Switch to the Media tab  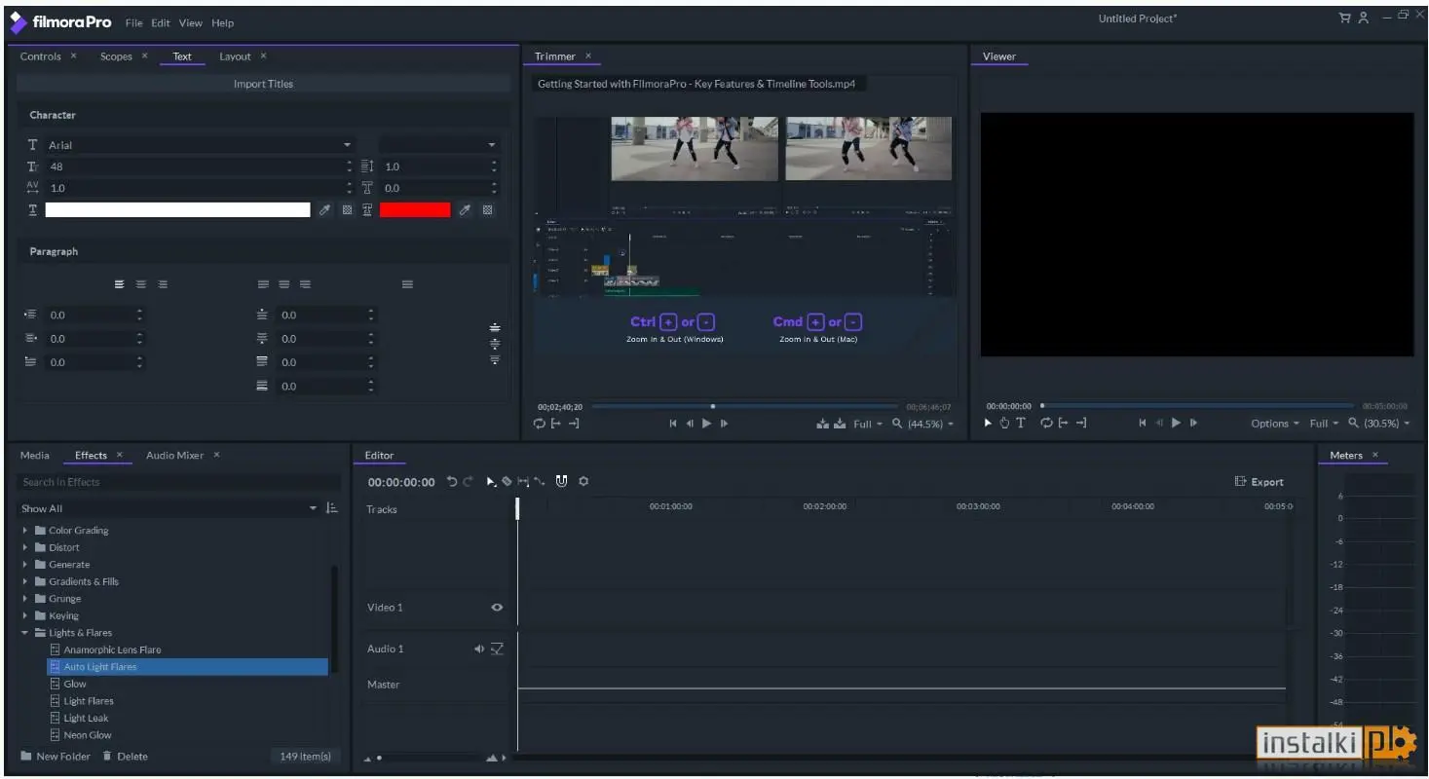(x=35, y=455)
